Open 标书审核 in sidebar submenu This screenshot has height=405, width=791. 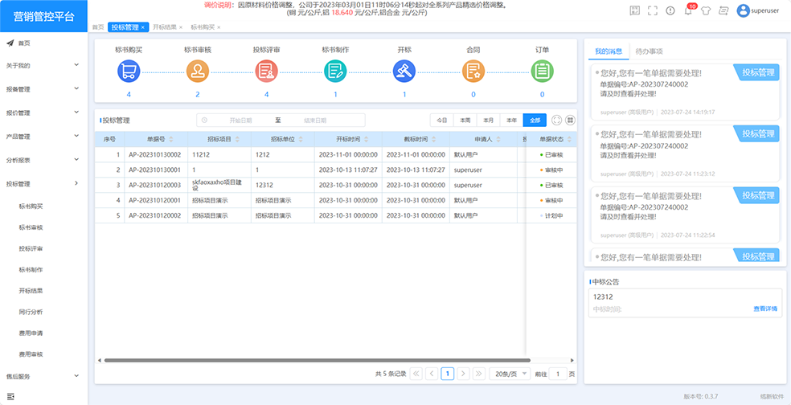coord(31,227)
